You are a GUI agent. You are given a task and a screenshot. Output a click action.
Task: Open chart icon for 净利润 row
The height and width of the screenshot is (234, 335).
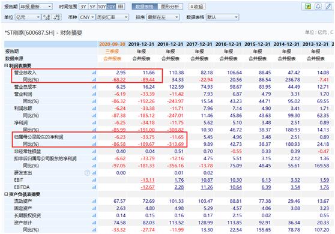coord(94,123)
